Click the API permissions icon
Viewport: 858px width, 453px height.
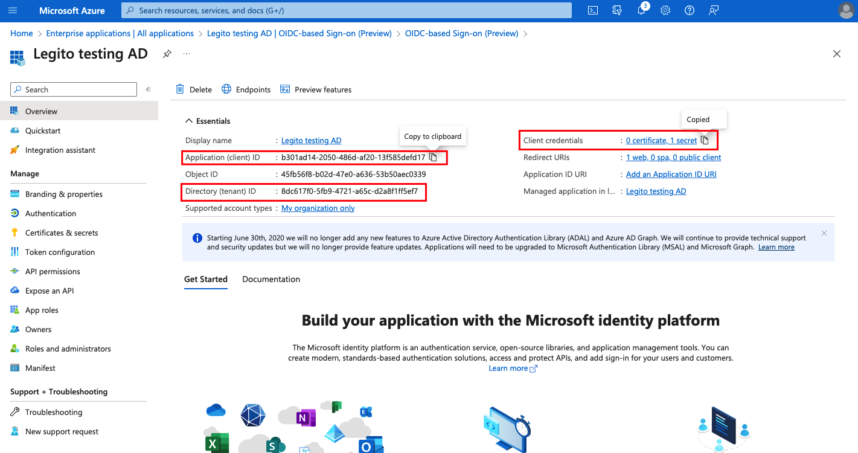(x=15, y=271)
